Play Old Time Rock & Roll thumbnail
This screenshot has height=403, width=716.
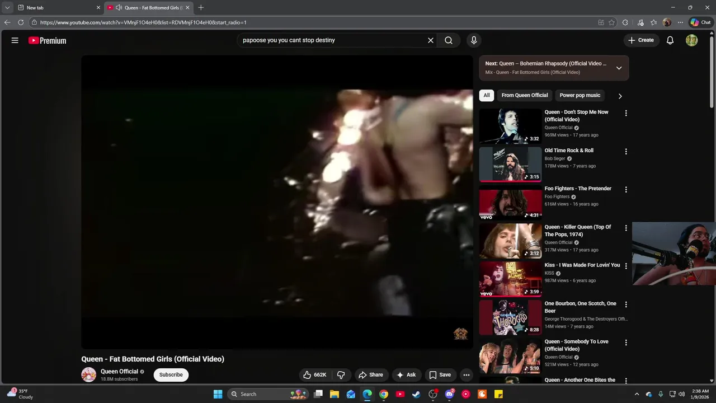point(510,164)
